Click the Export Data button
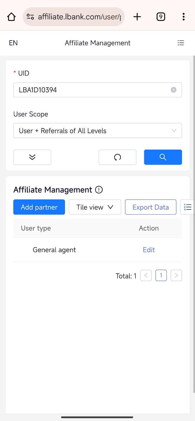The image size is (195, 421). (x=151, y=207)
